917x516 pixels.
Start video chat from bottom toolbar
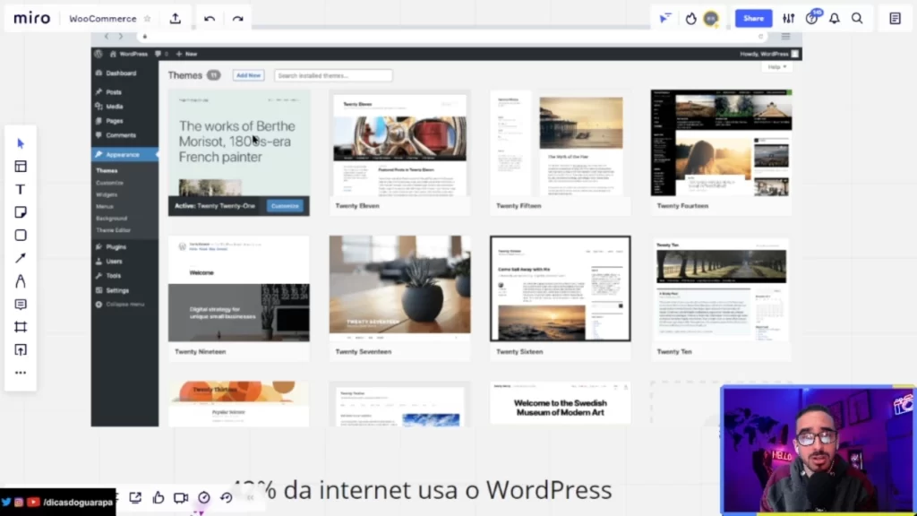coord(181,497)
